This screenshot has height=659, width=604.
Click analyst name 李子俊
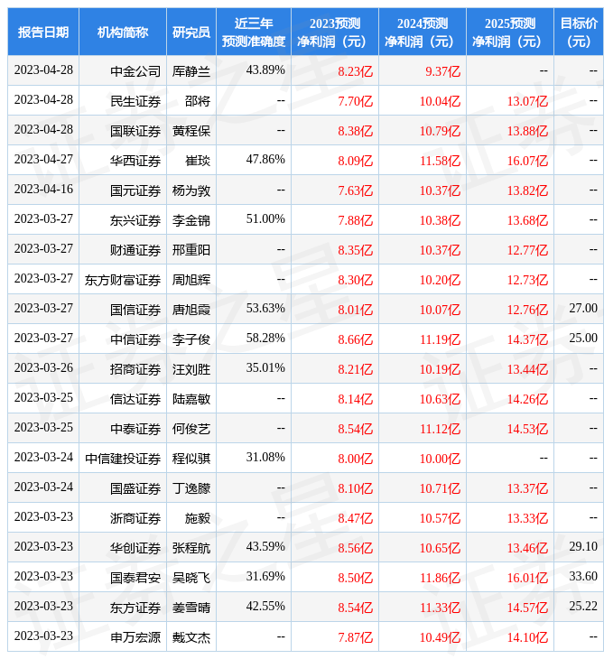click(191, 339)
